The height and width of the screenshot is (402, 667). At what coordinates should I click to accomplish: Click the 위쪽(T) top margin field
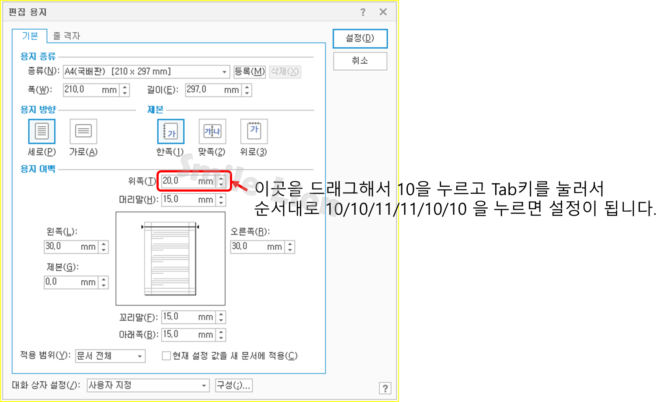(189, 181)
